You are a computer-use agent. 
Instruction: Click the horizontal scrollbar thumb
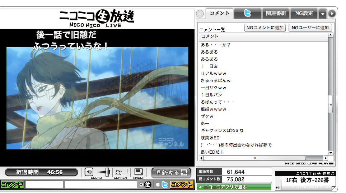click(x=255, y=158)
